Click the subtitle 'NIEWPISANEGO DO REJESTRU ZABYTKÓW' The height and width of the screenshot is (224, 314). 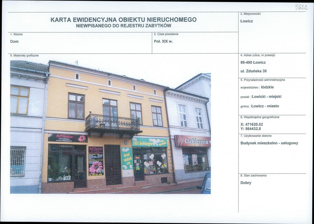(123, 26)
